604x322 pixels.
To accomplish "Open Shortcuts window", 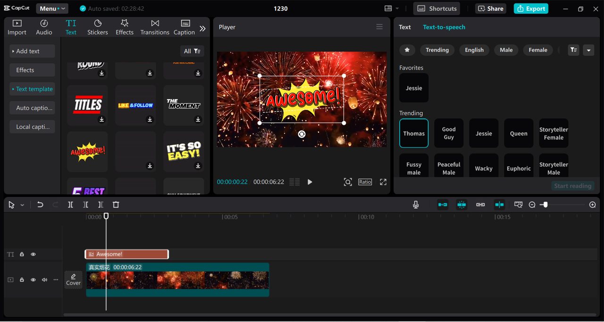I will coord(437,8).
